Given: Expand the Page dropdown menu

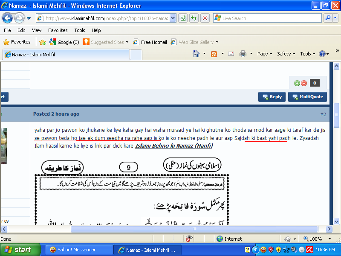Looking at the screenshot, I should pyautogui.click(x=265, y=54).
